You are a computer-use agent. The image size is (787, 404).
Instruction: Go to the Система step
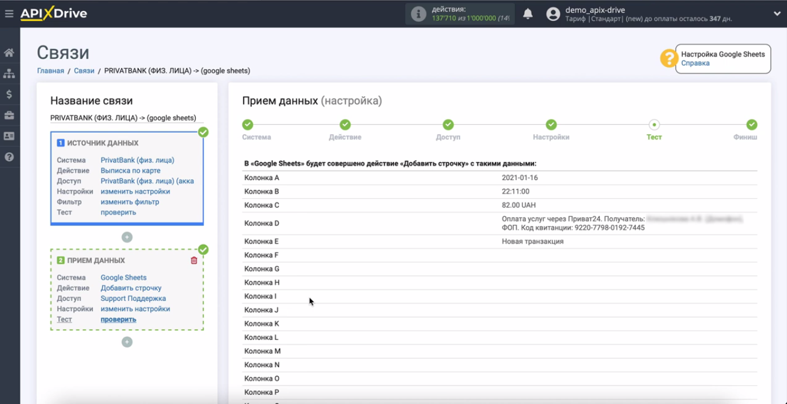point(248,125)
